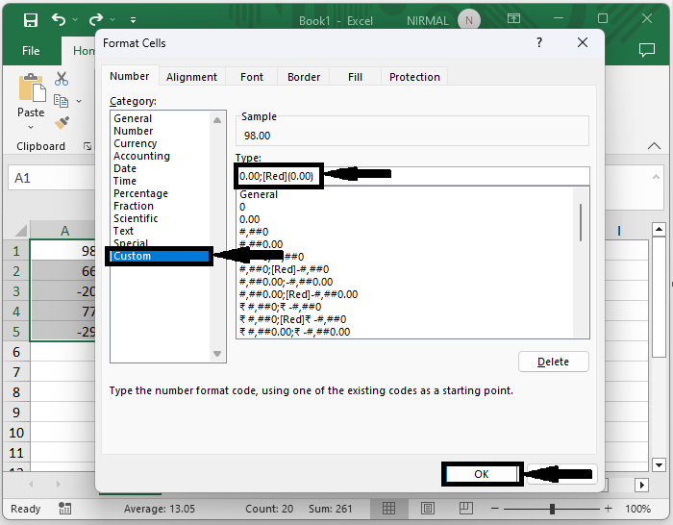This screenshot has height=525, width=673.
Task: Click the Name Box showing A1
Action: coord(51,178)
